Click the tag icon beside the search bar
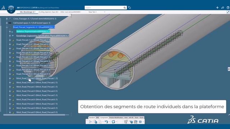 129,8
